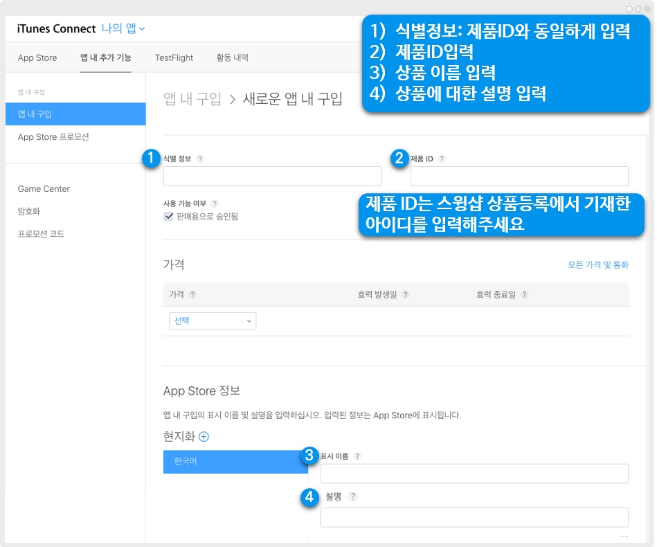Show help for 사용 가능 여부
Viewport: 657px width, 547px height.
(215, 204)
